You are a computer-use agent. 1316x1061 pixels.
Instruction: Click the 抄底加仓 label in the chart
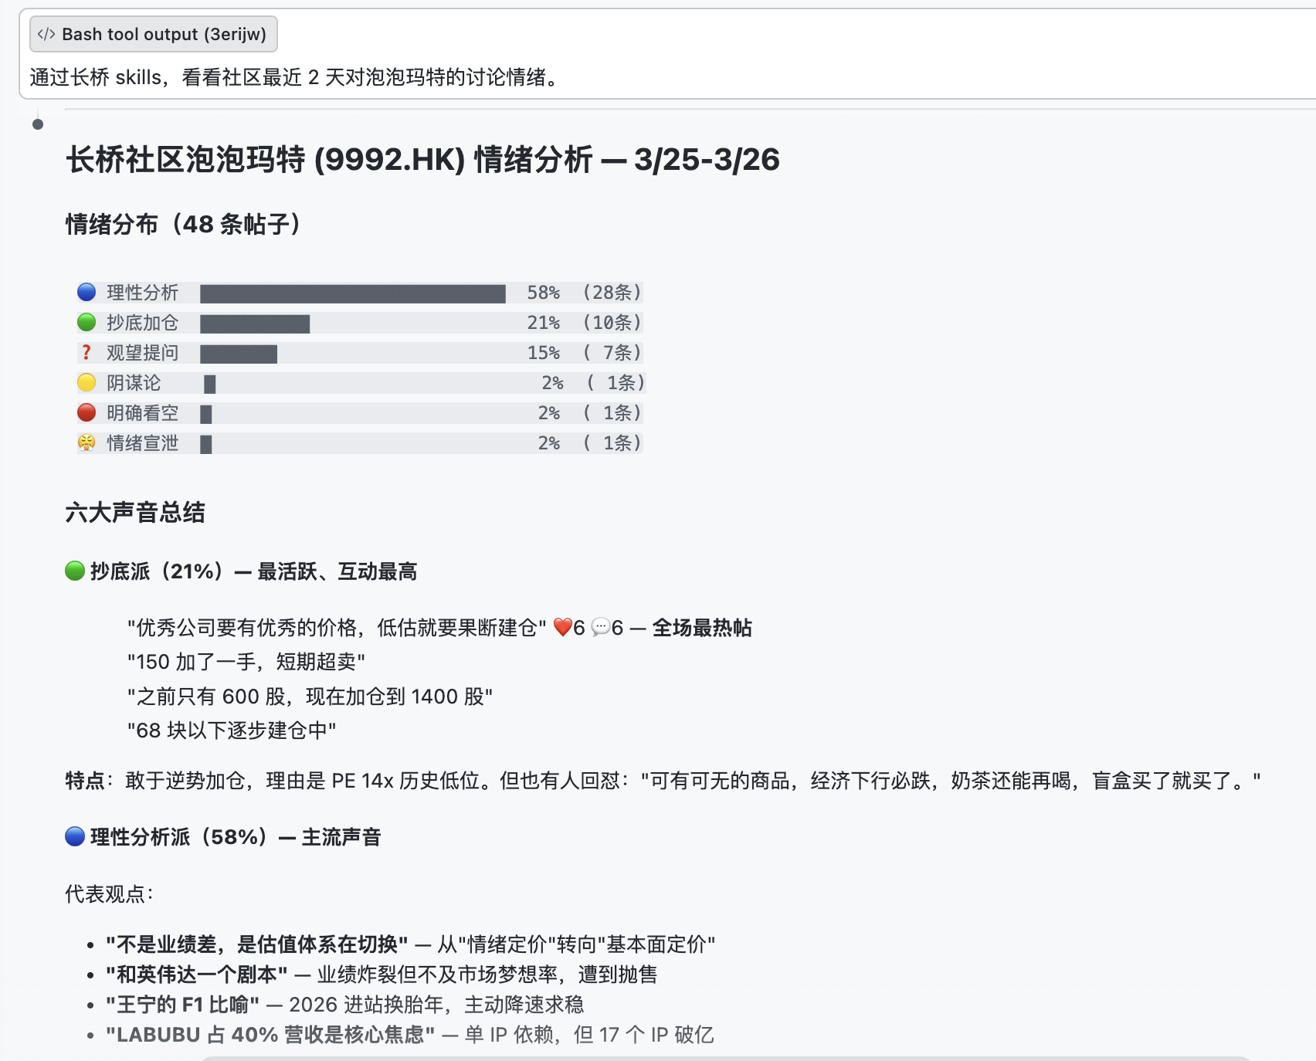pos(142,323)
